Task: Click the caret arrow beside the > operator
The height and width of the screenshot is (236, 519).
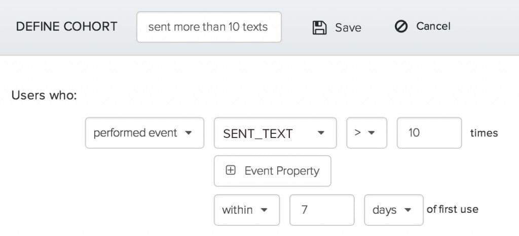Action: point(371,133)
